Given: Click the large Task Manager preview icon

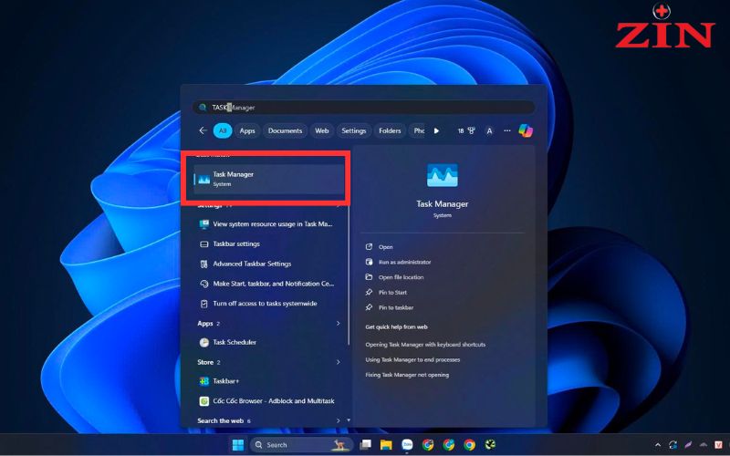Looking at the screenshot, I should tap(443, 175).
